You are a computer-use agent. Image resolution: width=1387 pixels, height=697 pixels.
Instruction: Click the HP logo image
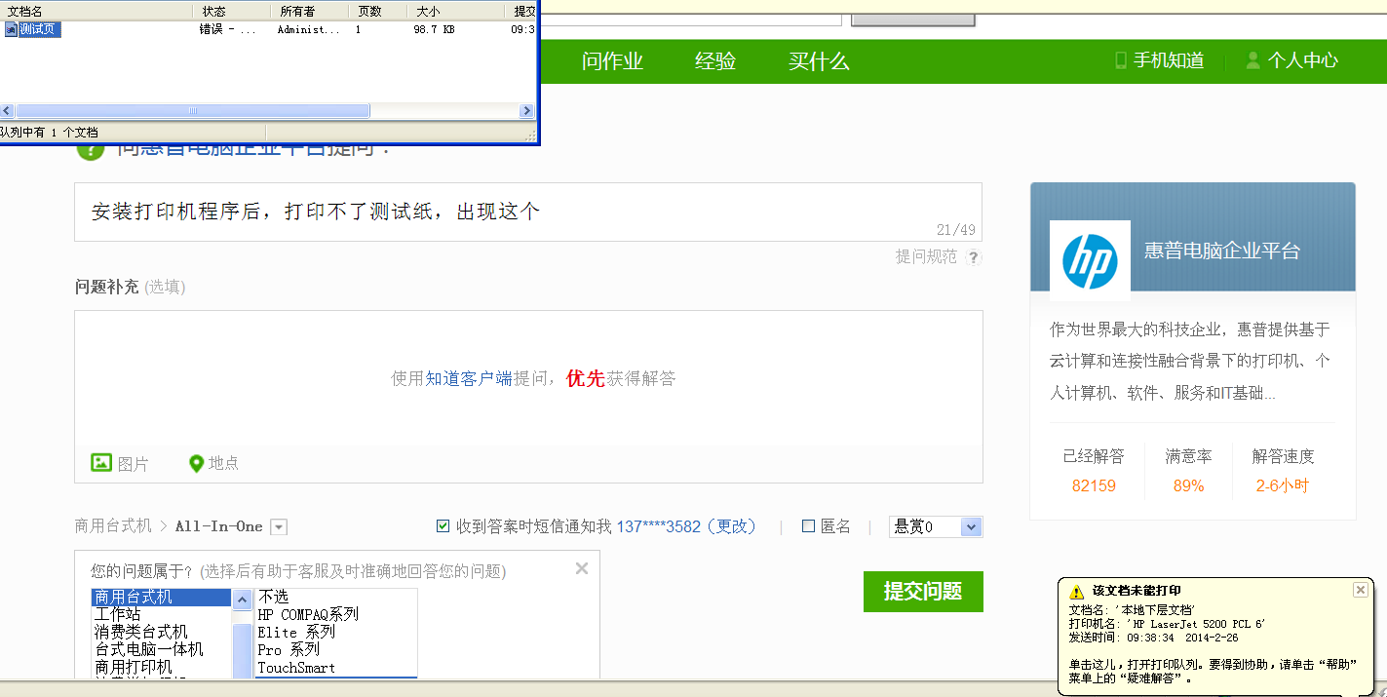pos(1090,260)
